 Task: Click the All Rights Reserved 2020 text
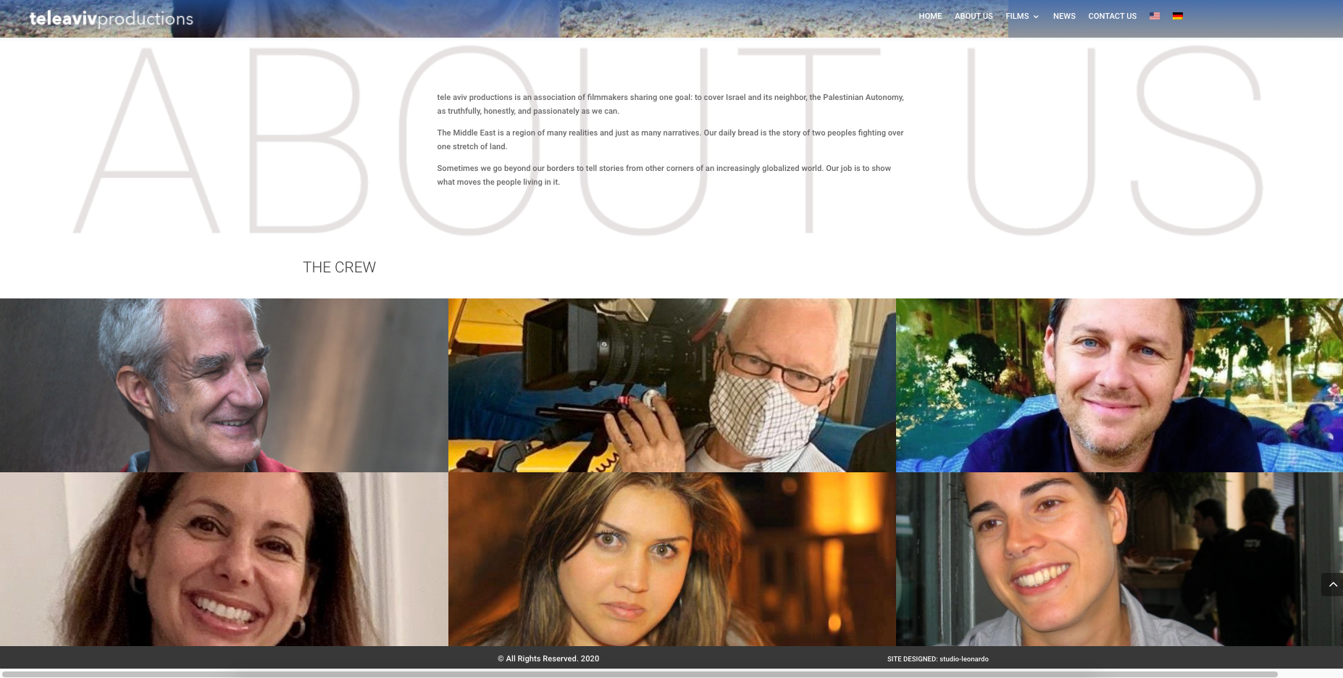tap(548, 658)
